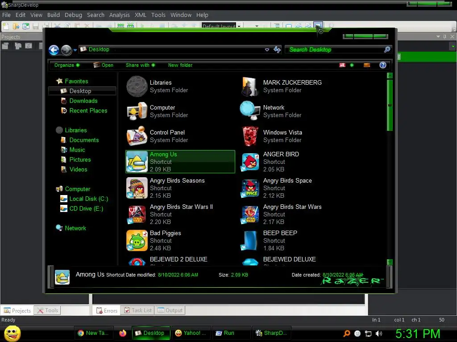Viewport: 457px width, 342px height.
Task: Open SharpDevelop Default layout combo box
Action: pos(221,25)
